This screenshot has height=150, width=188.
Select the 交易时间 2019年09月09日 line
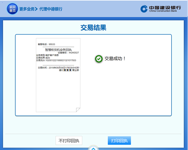click(59, 68)
